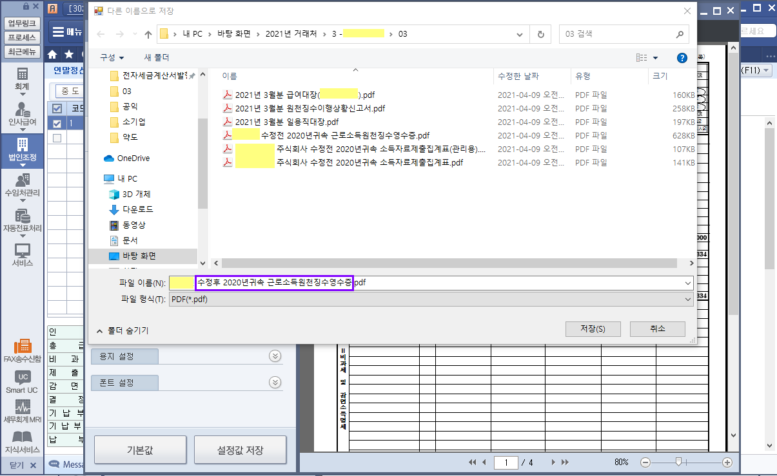The height and width of the screenshot is (476, 777).
Task: Click the zoom slider handle at 80%
Action: (x=678, y=462)
